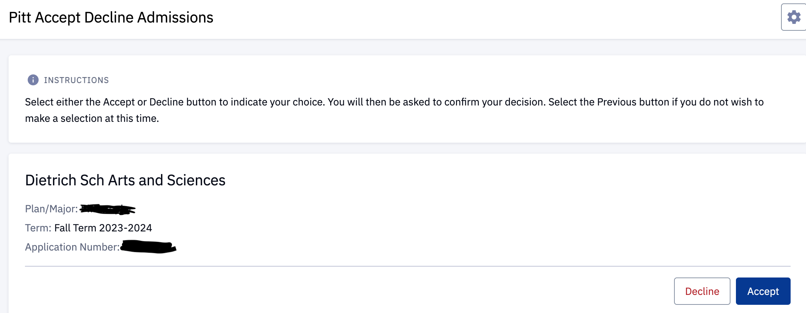Click "make a selection at this time" text

tap(92, 118)
